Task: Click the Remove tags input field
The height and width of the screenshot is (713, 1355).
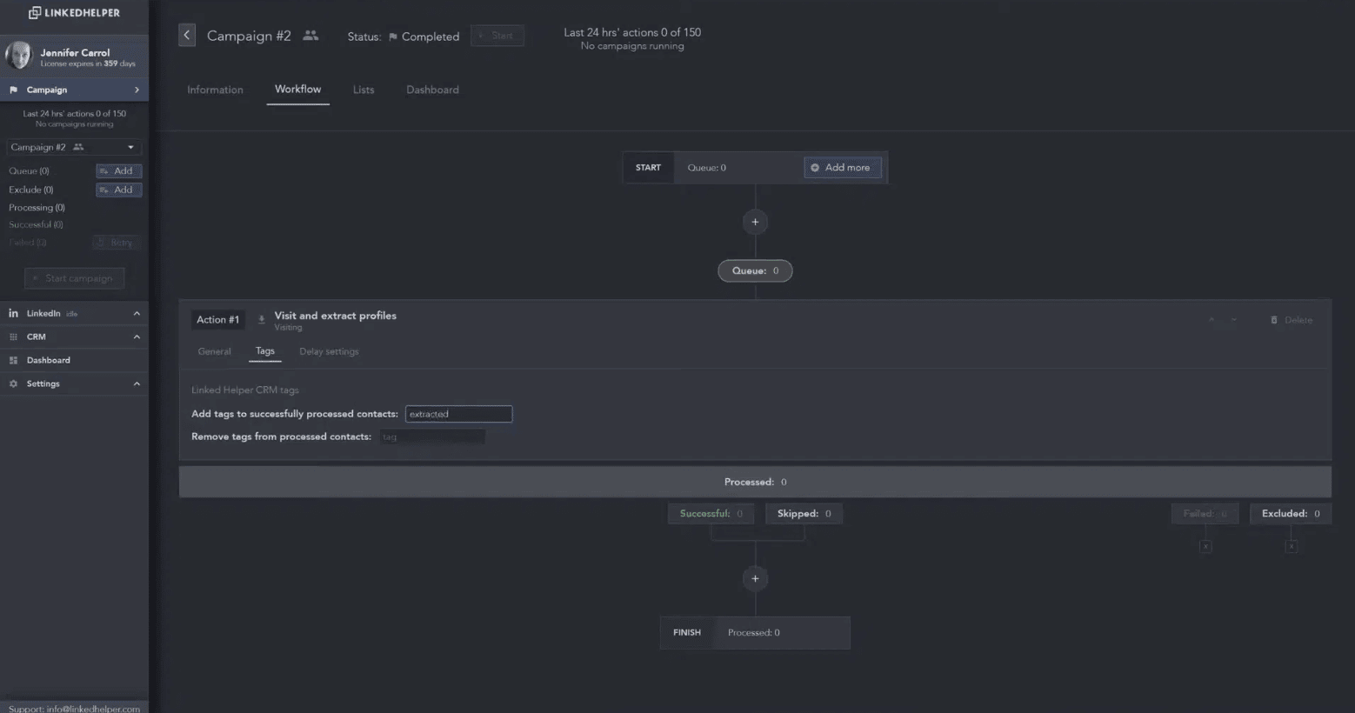Action: click(x=432, y=436)
